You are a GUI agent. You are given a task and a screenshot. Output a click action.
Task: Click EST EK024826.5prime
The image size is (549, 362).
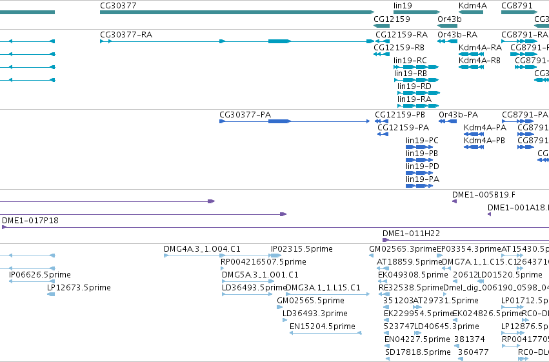tap(488, 314)
